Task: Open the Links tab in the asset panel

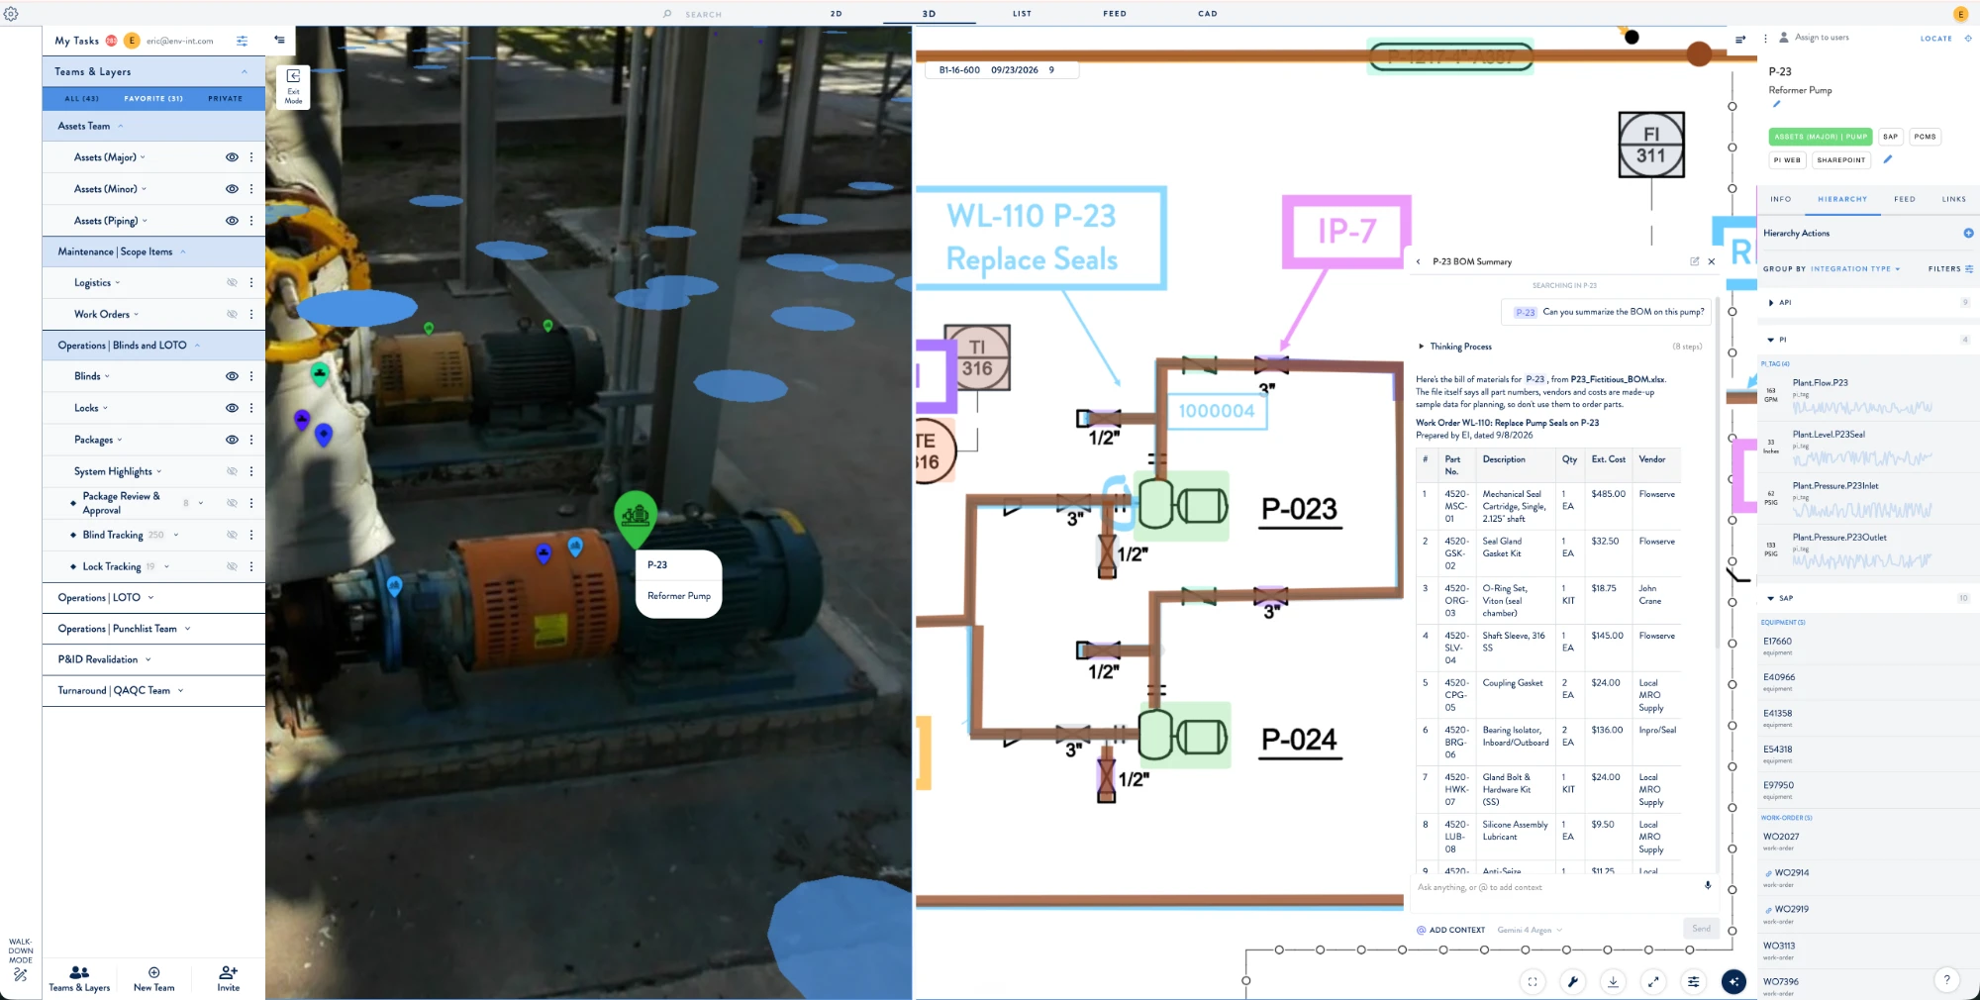Action: point(1954,199)
